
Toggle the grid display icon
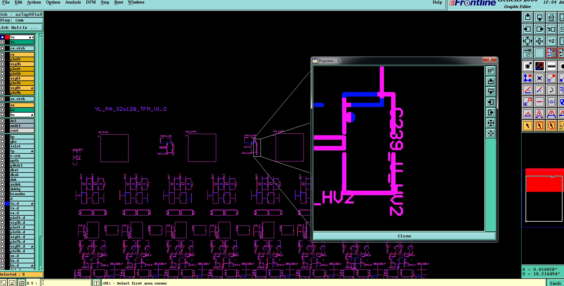540,53
